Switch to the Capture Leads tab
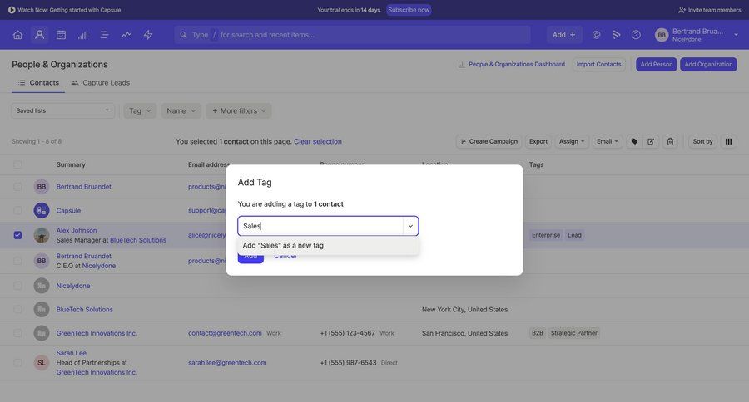The height and width of the screenshot is (402, 749). click(100, 82)
